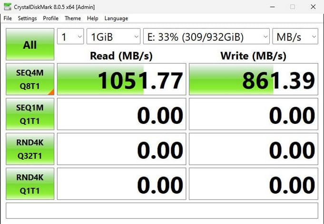Open the Help menu

[92, 19]
